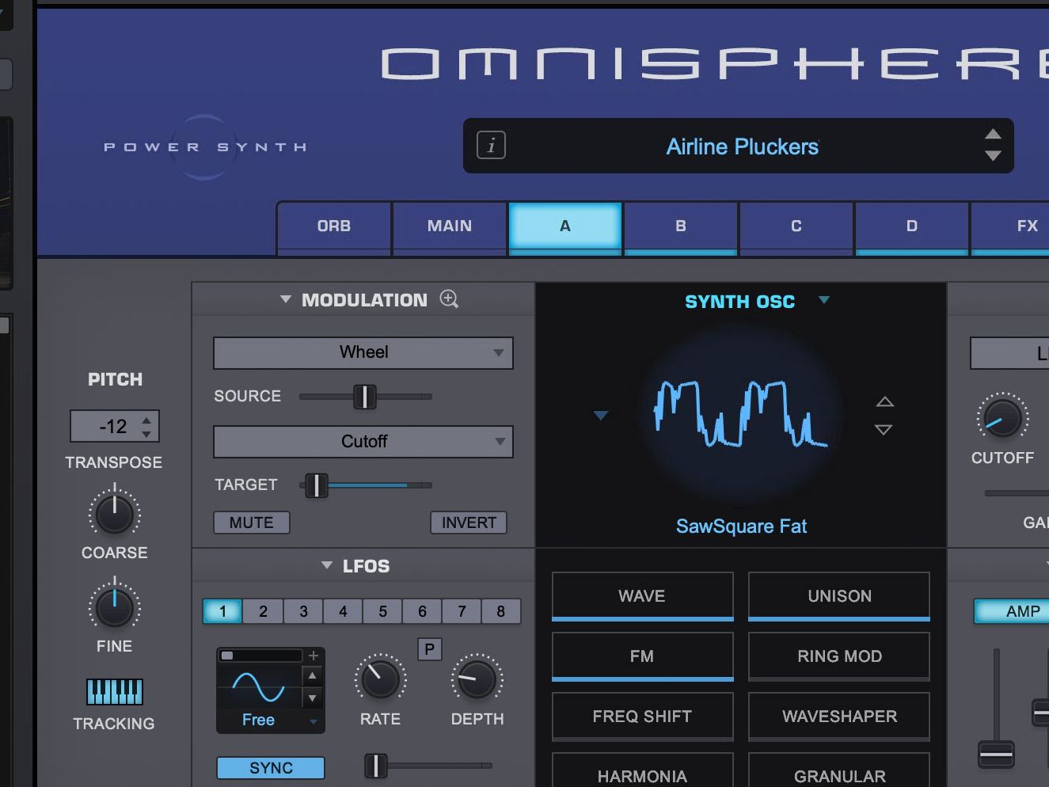Open the SYNTH OSC type menu
This screenshot has width=1049, height=787.
coord(824,300)
